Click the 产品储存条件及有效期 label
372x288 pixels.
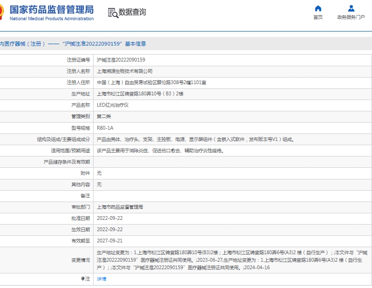coord(67,162)
